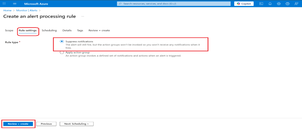Open the help question mark icon
Image resolution: width=302 pixels, height=129 pixels.
(288, 4)
